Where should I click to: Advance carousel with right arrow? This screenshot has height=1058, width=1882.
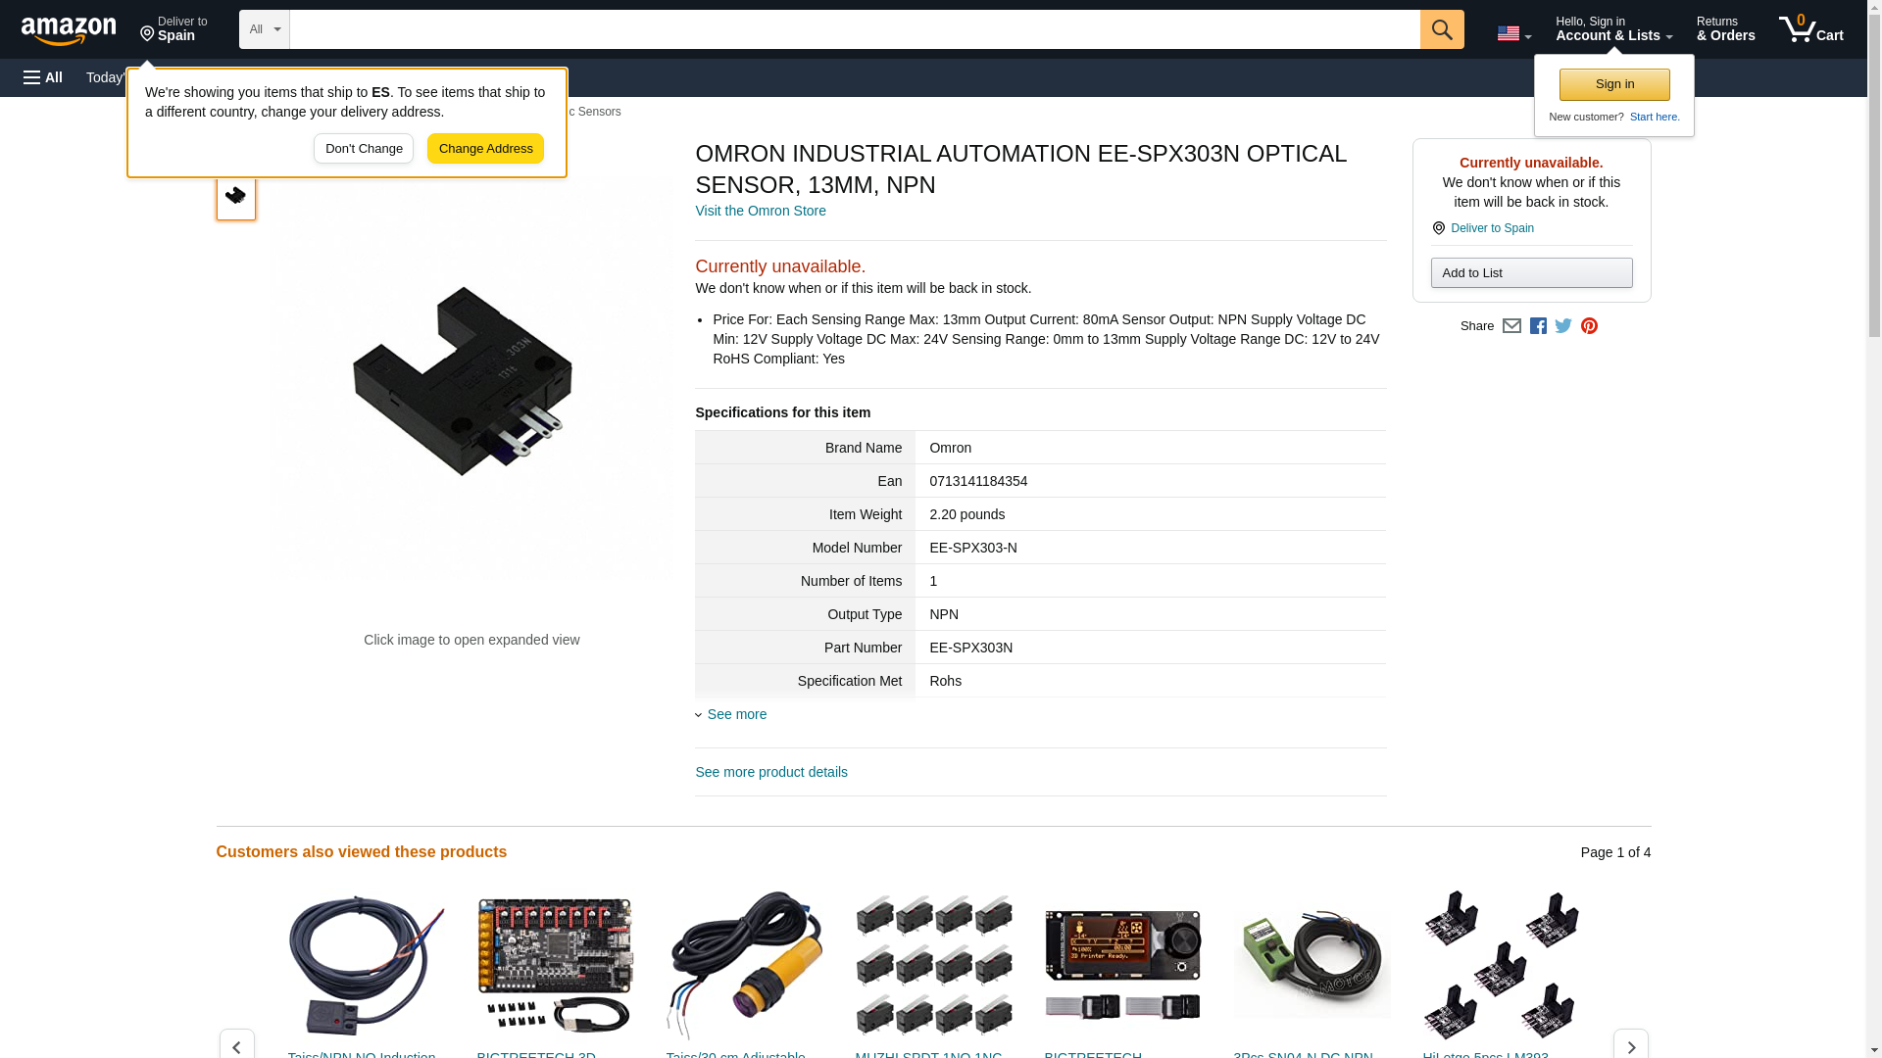tap(1630, 1045)
